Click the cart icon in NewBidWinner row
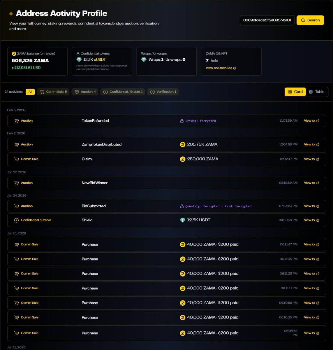The height and width of the screenshot is (350, 333). (x=17, y=183)
